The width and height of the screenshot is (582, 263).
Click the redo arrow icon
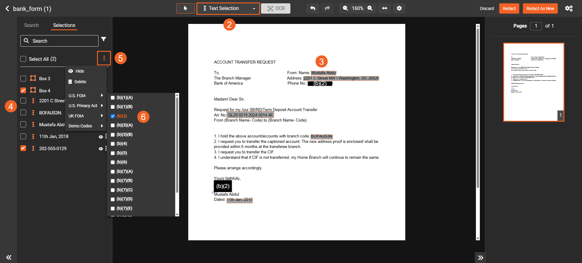[327, 8]
